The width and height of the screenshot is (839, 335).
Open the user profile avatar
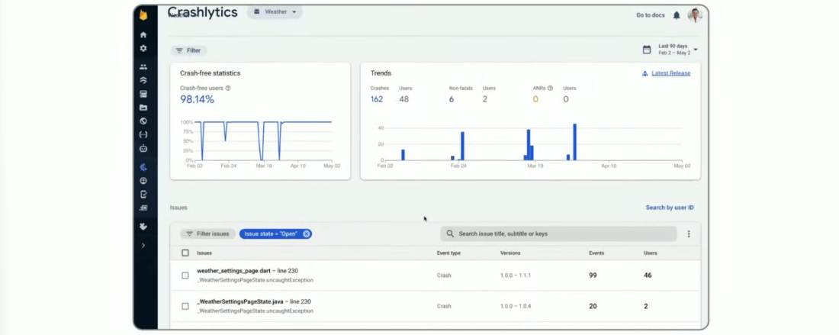(695, 15)
